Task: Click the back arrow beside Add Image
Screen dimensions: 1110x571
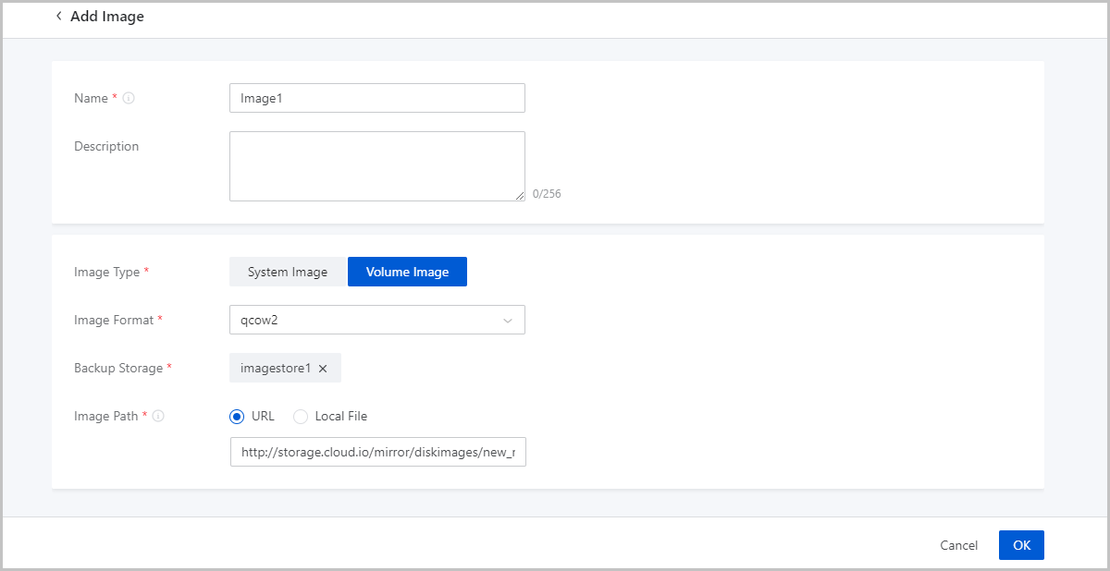Action: 59,17
